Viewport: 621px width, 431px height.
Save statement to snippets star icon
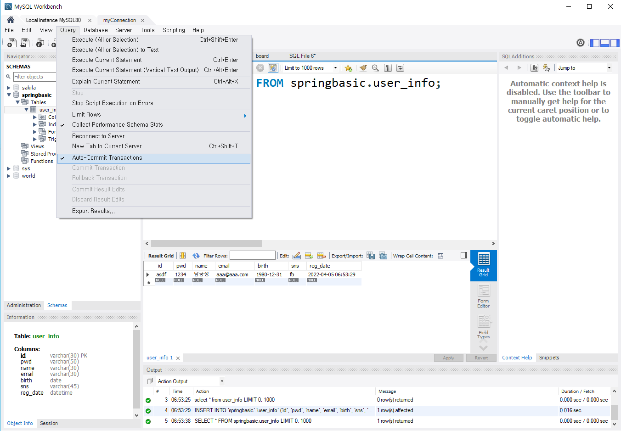pyautogui.click(x=349, y=68)
